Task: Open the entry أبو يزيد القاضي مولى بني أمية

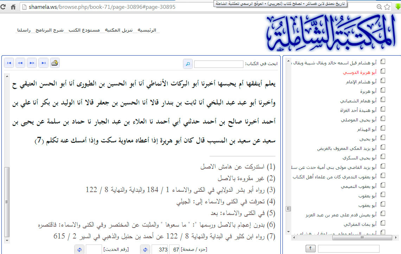Action: (x=334, y=167)
